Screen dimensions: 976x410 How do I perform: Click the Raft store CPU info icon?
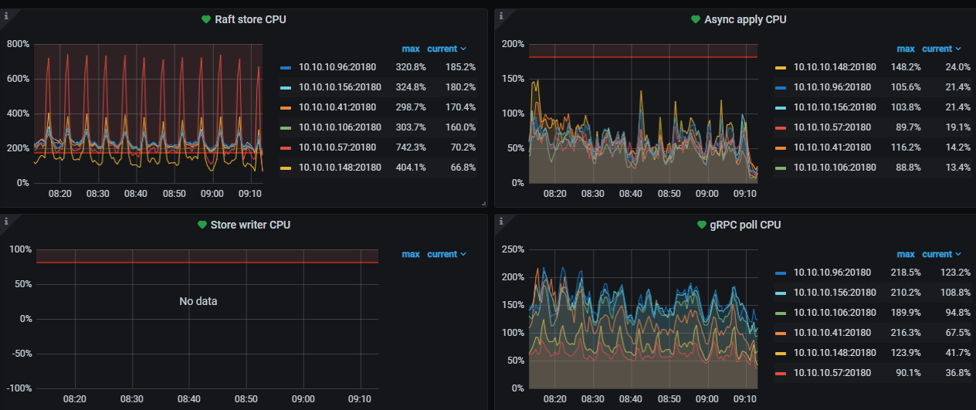pyautogui.click(x=6, y=15)
